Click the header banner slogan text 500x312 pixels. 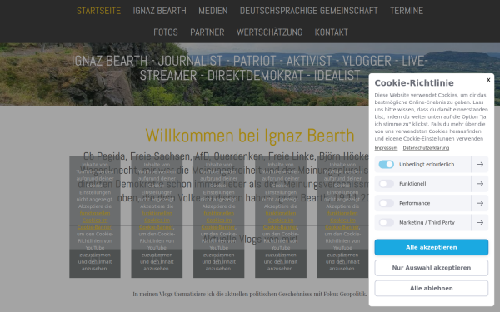250,68
